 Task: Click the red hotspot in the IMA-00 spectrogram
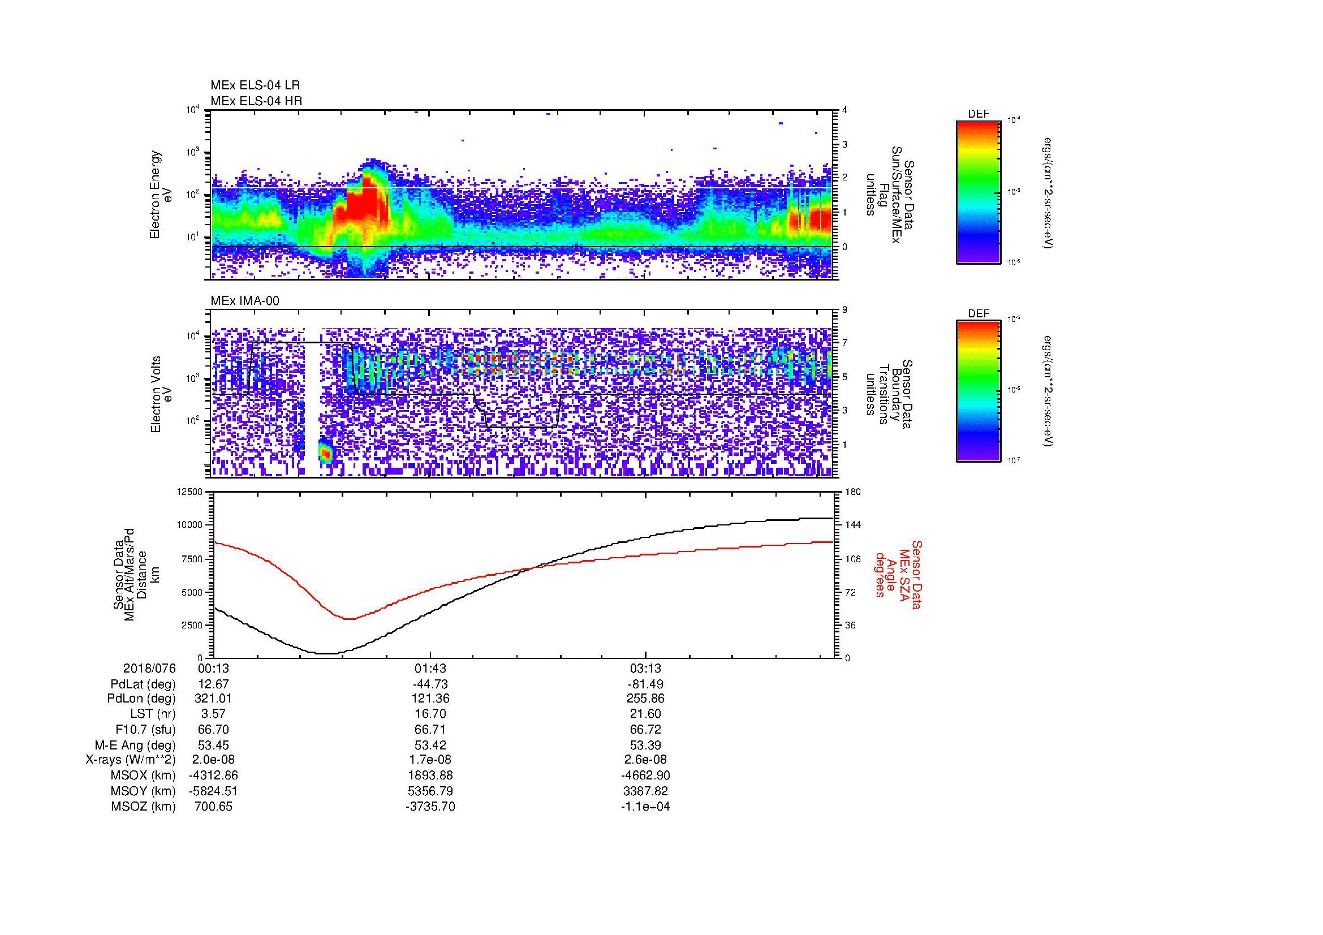[326, 455]
